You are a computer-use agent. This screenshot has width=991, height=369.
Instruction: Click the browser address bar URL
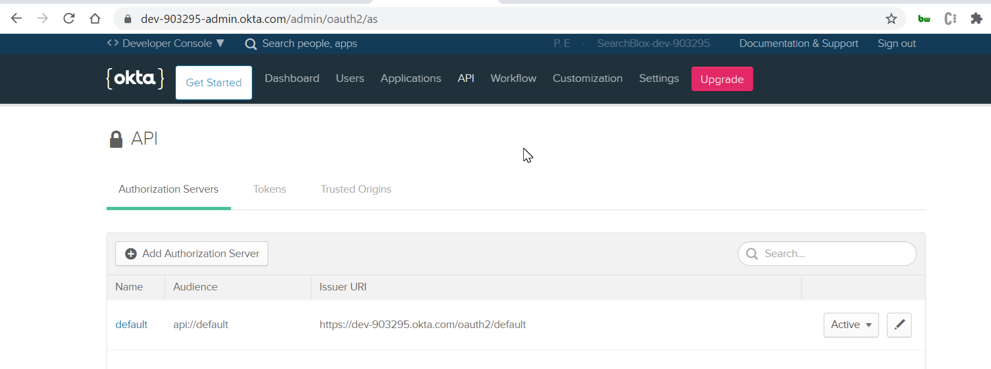[x=259, y=19]
